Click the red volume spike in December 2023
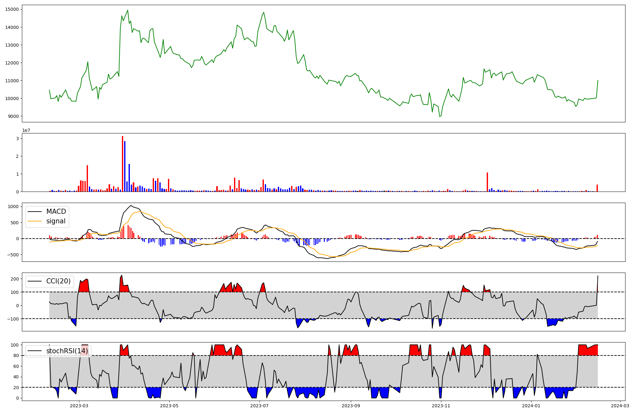The image size is (635, 413). 487,182
